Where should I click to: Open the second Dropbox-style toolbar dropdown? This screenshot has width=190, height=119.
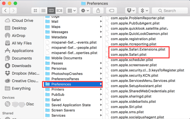(144, 11)
